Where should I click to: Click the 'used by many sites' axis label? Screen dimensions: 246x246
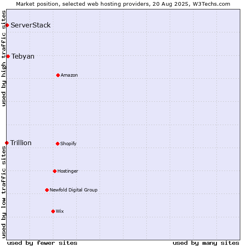206,243
